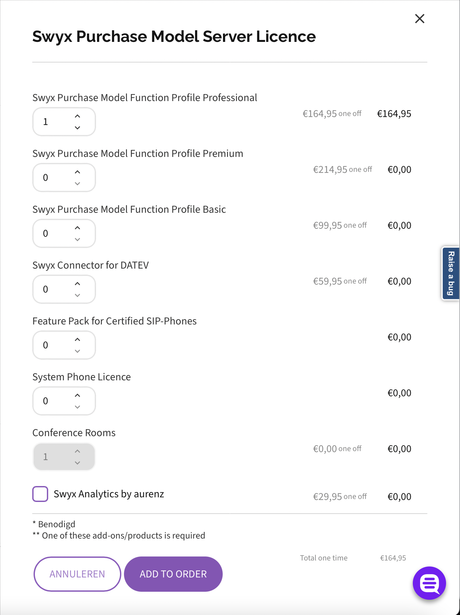This screenshot has height=615, width=460.
Task: Decrease Feature Pack for Certified SIP-Phones quantity
Action: (x=77, y=351)
